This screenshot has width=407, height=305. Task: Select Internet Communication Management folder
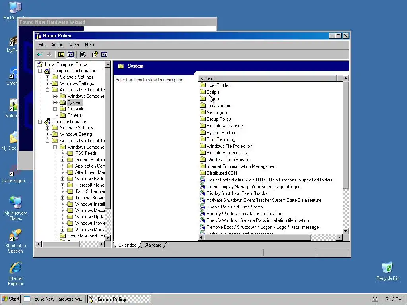point(242,166)
